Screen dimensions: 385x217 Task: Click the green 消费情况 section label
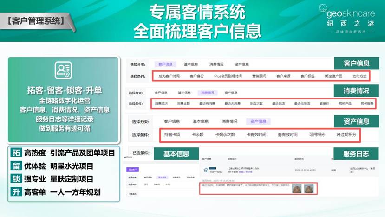tap(356, 91)
